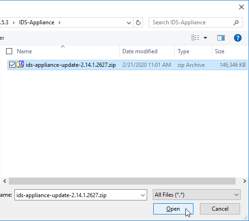
Task: Click the Refresh icon in the address bar
Action: [x=138, y=22]
